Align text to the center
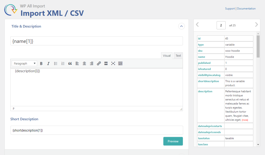 [x=84, y=63]
